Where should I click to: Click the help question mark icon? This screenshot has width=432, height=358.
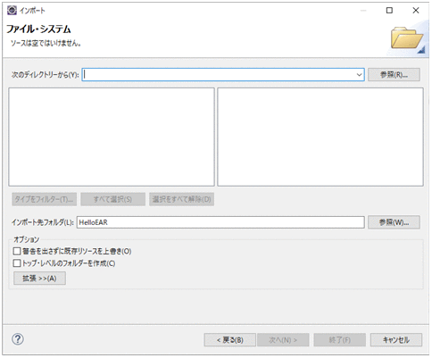[18, 339]
